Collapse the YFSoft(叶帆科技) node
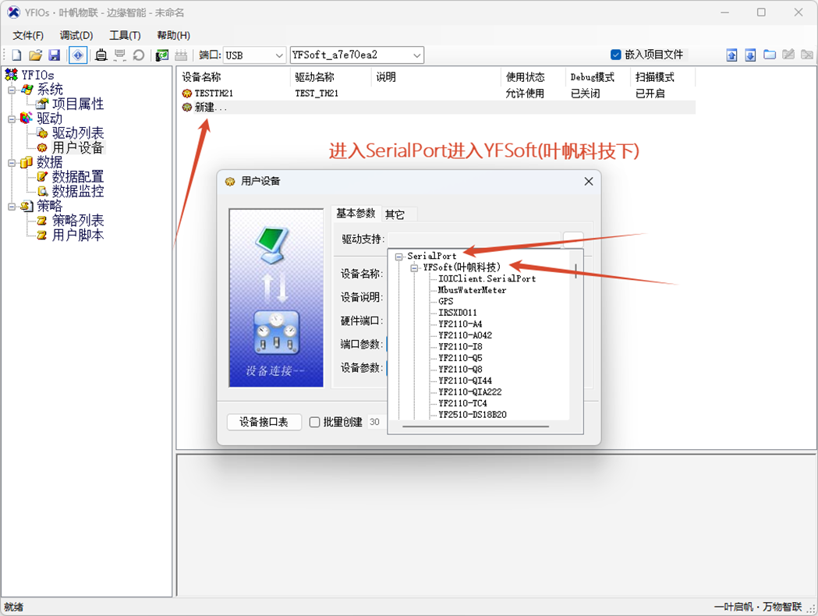818x616 pixels. click(x=414, y=268)
